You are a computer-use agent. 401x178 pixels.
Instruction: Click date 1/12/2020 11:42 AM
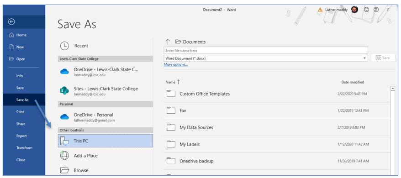coord(353,144)
